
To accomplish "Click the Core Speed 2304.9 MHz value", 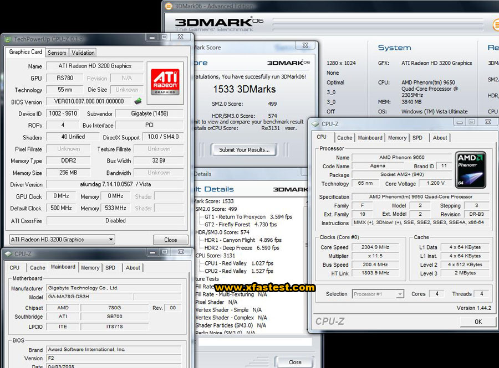I will 375,247.
